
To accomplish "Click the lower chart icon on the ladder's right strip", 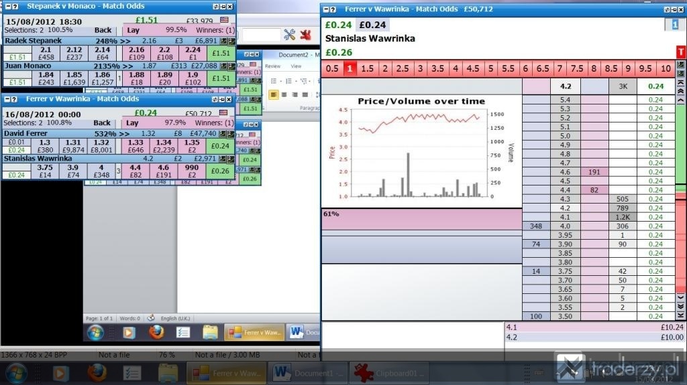I will 680,73.
